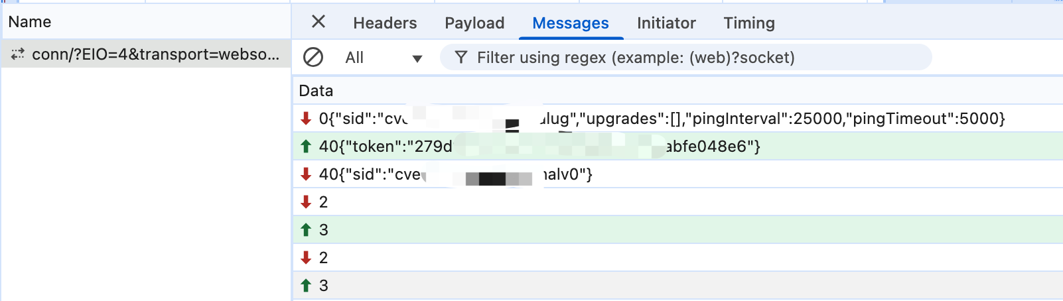This screenshot has width=1063, height=301.
Task: Open the Payload tab
Action: click(x=474, y=23)
